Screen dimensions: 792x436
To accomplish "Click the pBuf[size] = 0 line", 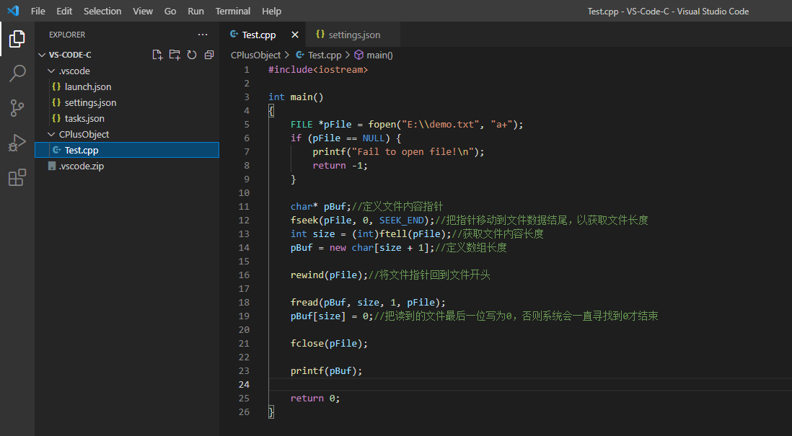I will (x=475, y=316).
